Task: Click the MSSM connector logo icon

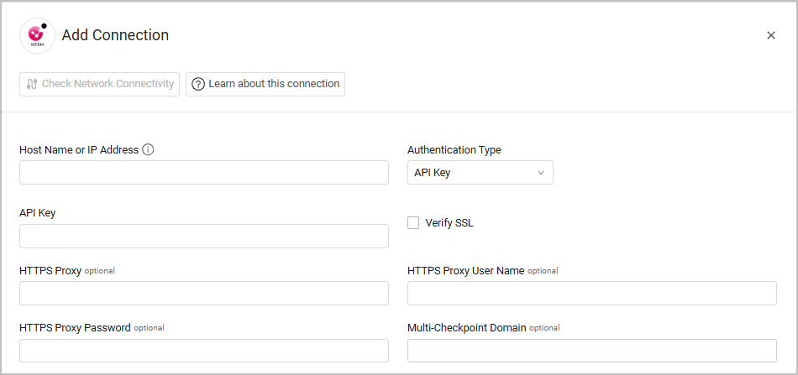Action: tap(37, 35)
